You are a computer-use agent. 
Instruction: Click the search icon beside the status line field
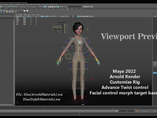click(66, 7)
